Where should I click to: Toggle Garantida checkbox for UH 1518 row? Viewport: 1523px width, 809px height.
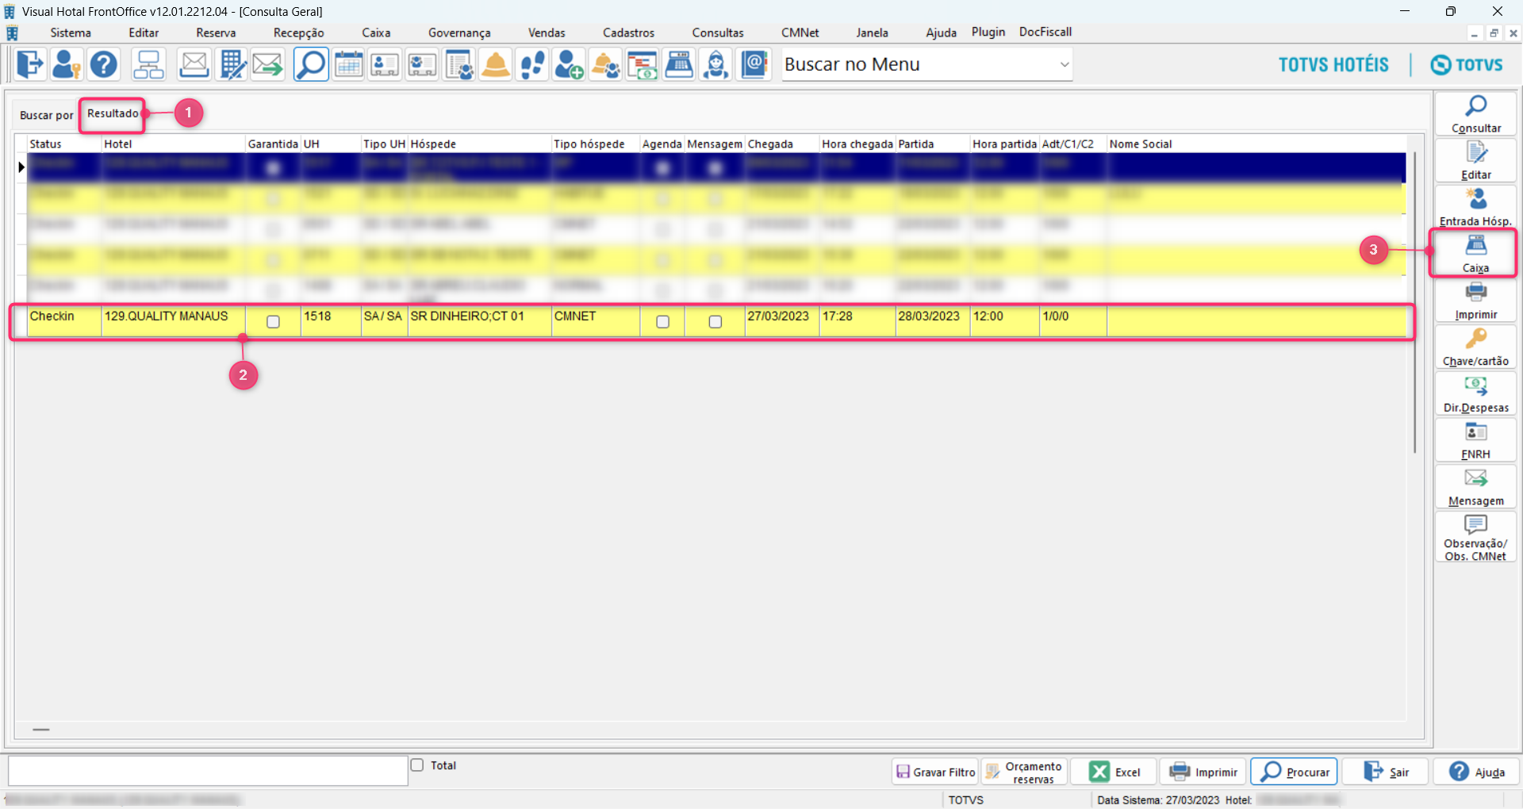coord(273,322)
